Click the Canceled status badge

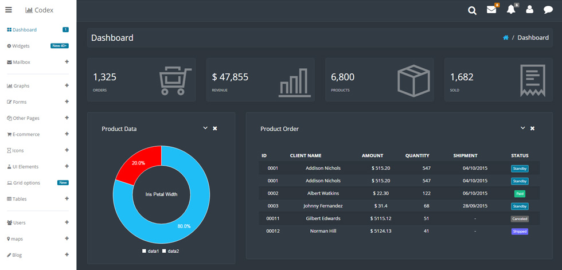(x=520, y=219)
